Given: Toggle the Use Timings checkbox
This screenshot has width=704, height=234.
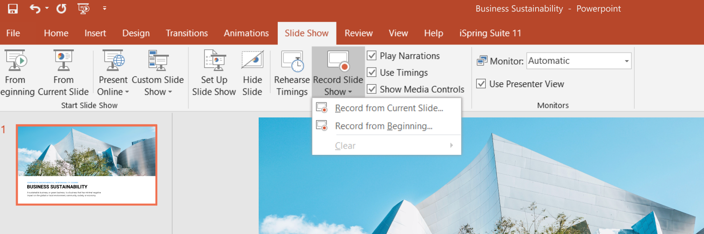Looking at the screenshot, I should coord(372,72).
